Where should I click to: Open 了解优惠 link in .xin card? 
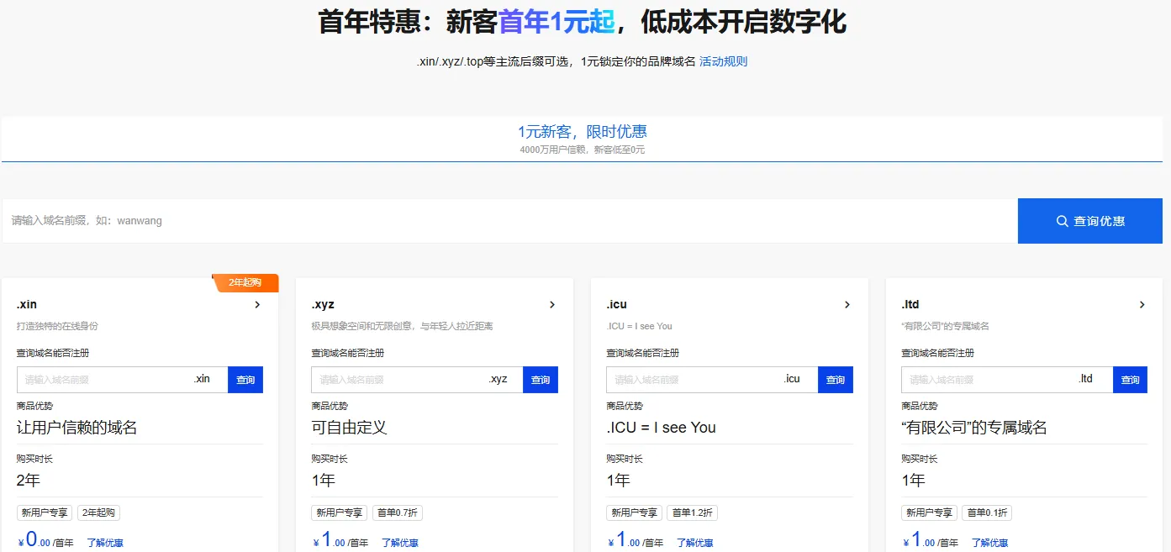pos(105,543)
